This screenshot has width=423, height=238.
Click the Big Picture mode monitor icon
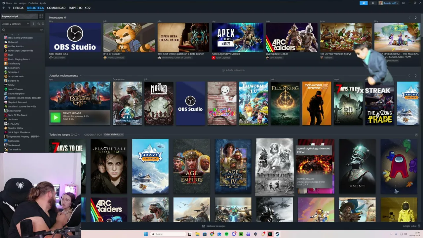403,3
